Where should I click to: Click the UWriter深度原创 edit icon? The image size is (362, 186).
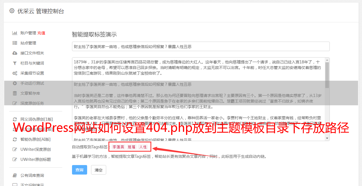coord(15,149)
